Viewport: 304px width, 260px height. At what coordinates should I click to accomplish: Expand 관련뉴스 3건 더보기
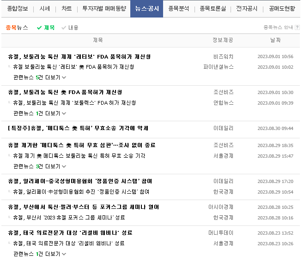pos(40,166)
